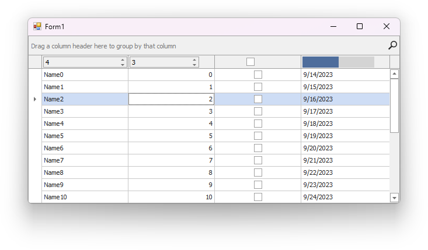Check the checkbox in the Name0 row

click(258, 75)
